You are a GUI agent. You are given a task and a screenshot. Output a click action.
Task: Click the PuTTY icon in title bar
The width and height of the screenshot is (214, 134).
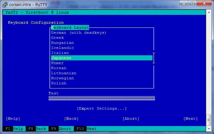click(5, 4)
